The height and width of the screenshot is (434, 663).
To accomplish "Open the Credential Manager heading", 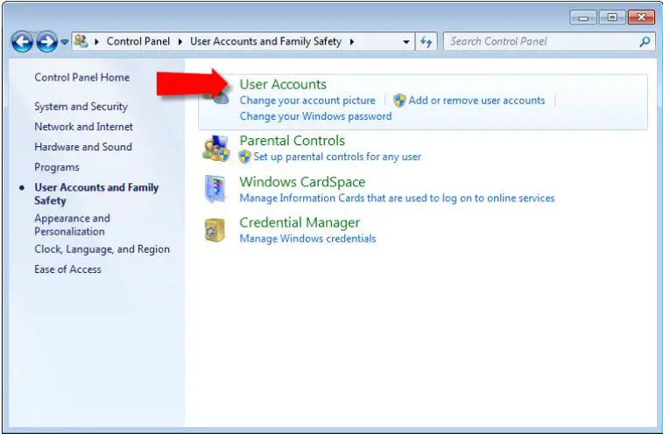I will [x=300, y=222].
